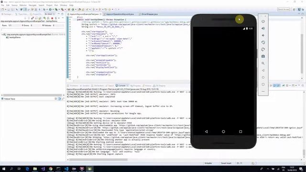Viewport: 306px width, 172px height.
Task: Click emulator sidebar back triangle
Action: (x=263, y=70)
